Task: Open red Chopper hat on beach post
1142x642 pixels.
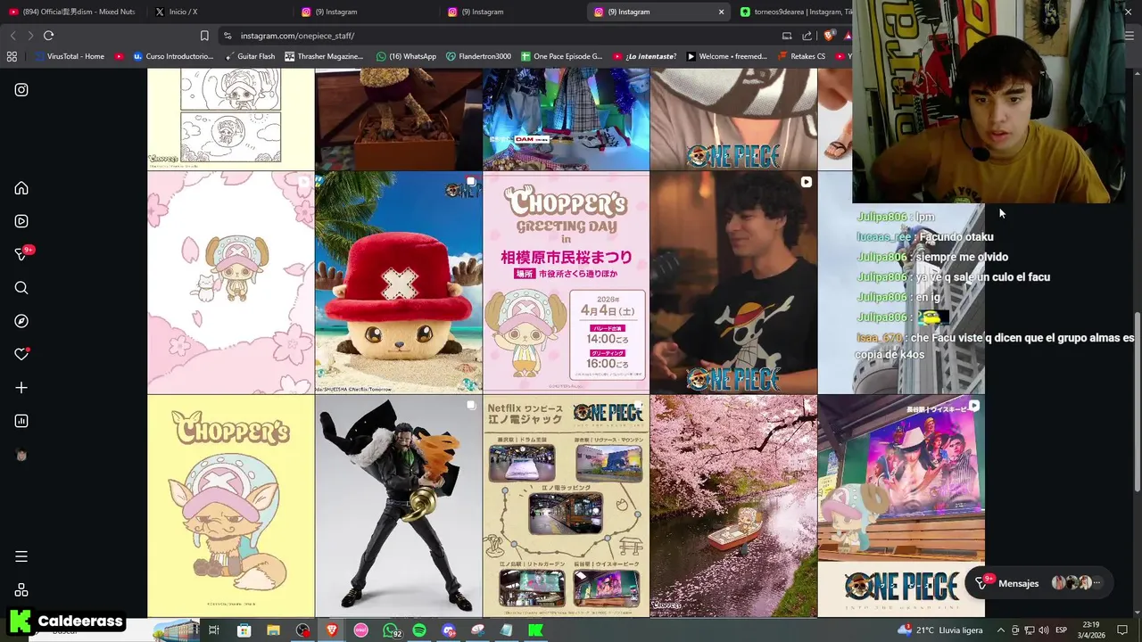Action: (398, 283)
